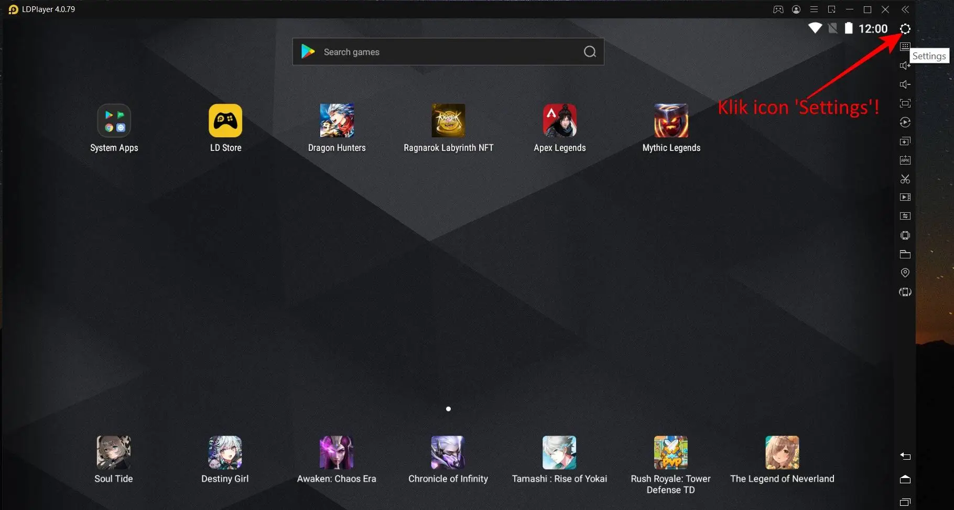The width and height of the screenshot is (954, 510).
Task: Start the video recorder icon
Action: [x=905, y=198]
